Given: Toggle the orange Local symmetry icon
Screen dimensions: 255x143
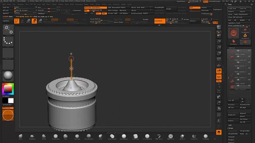Looking at the screenshot, I should coord(219,71).
